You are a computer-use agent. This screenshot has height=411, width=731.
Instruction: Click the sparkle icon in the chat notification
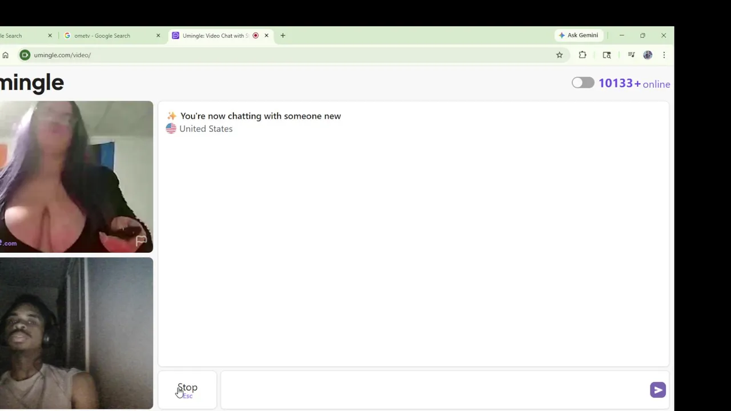coord(171,116)
